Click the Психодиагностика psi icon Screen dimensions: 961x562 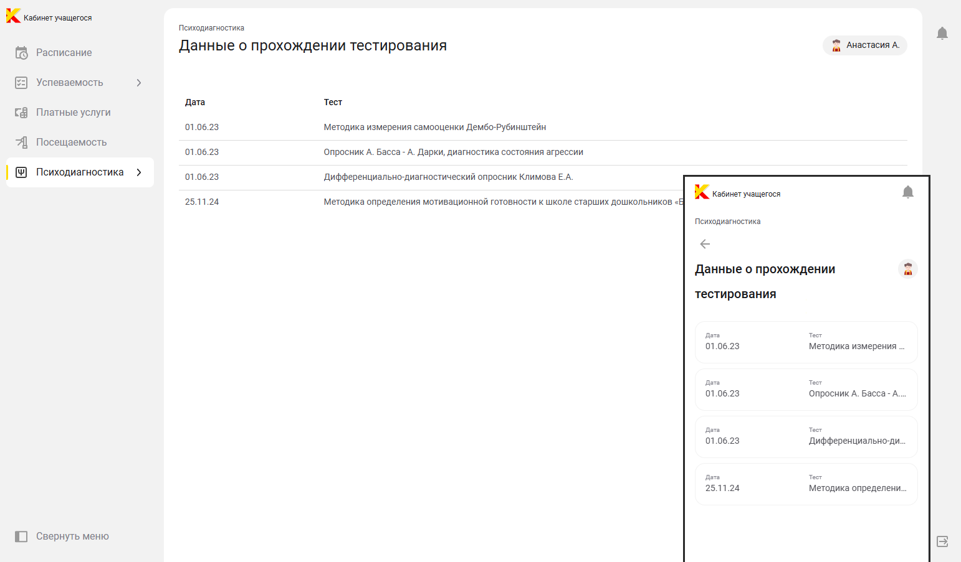click(21, 172)
